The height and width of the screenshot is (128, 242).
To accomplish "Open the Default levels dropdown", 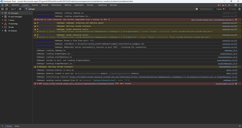I will (206, 9).
